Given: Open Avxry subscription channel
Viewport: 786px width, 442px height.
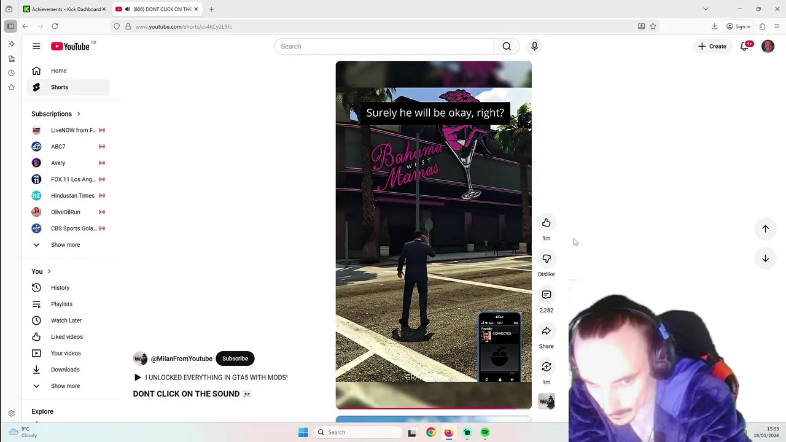Looking at the screenshot, I should (x=68, y=163).
